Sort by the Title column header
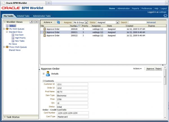This screenshot has width=169, height=122. 55,26
